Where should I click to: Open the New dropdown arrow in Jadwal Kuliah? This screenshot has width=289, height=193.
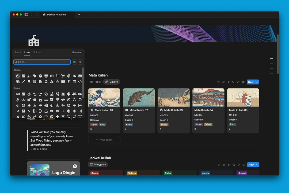(257, 165)
